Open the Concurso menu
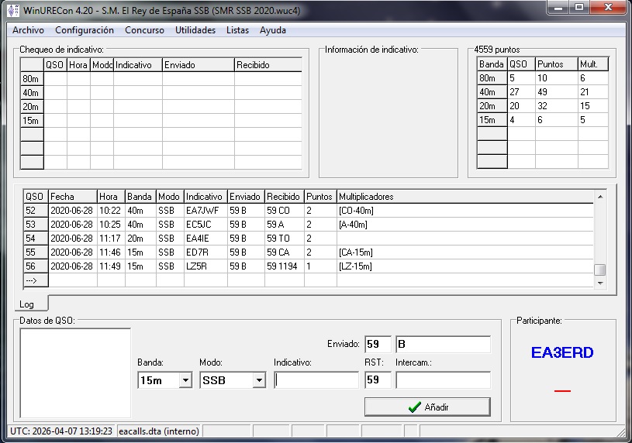Screen dimensions: 632x443 click(144, 30)
